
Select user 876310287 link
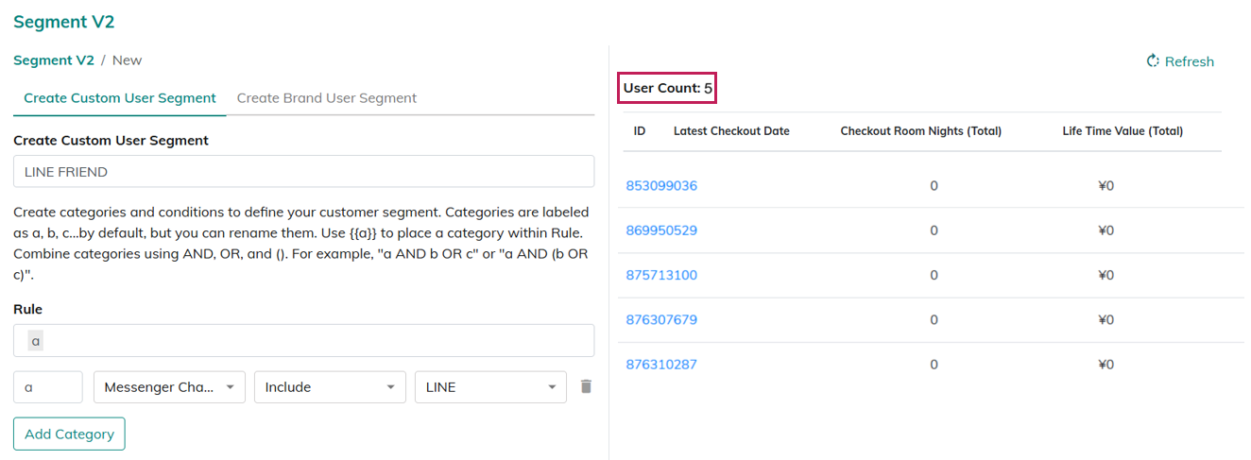pos(661,365)
